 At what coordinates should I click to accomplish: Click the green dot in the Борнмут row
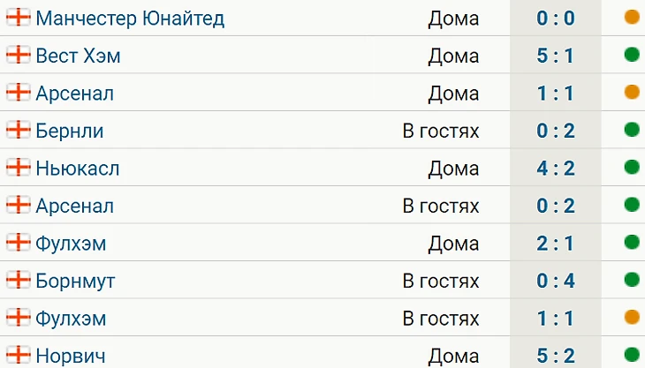click(631, 281)
